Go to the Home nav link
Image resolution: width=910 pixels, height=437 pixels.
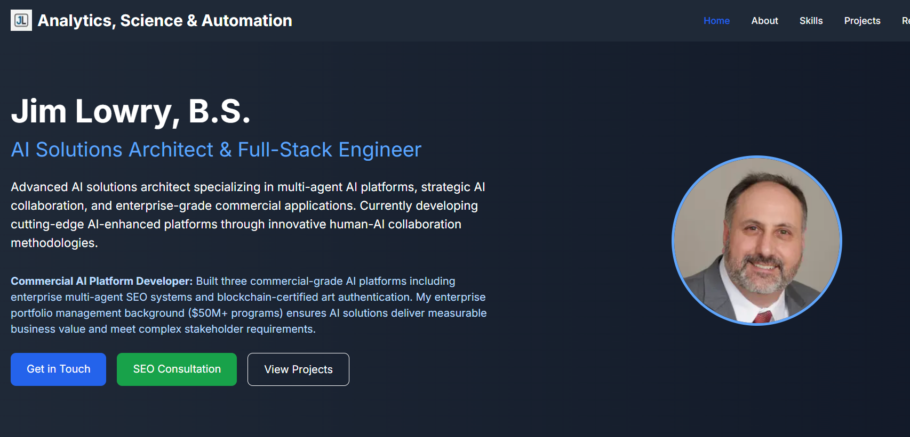[716, 21]
